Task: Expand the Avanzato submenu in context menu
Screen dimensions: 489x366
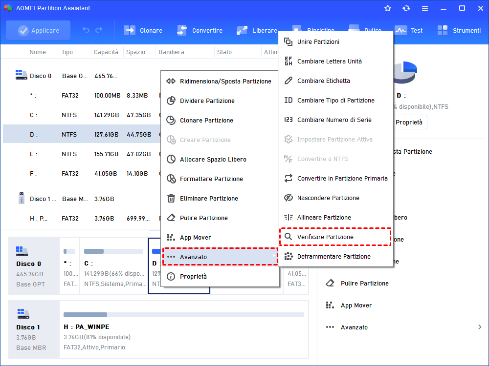Action: click(220, 257)
